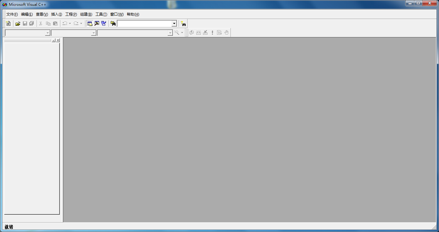Open the 工具(T) menu
The width and height of the screenshot is (439, 232).
click(101, 14)
